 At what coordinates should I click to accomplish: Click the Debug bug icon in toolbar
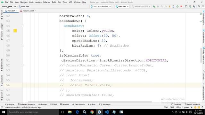[x=158, y=6]
